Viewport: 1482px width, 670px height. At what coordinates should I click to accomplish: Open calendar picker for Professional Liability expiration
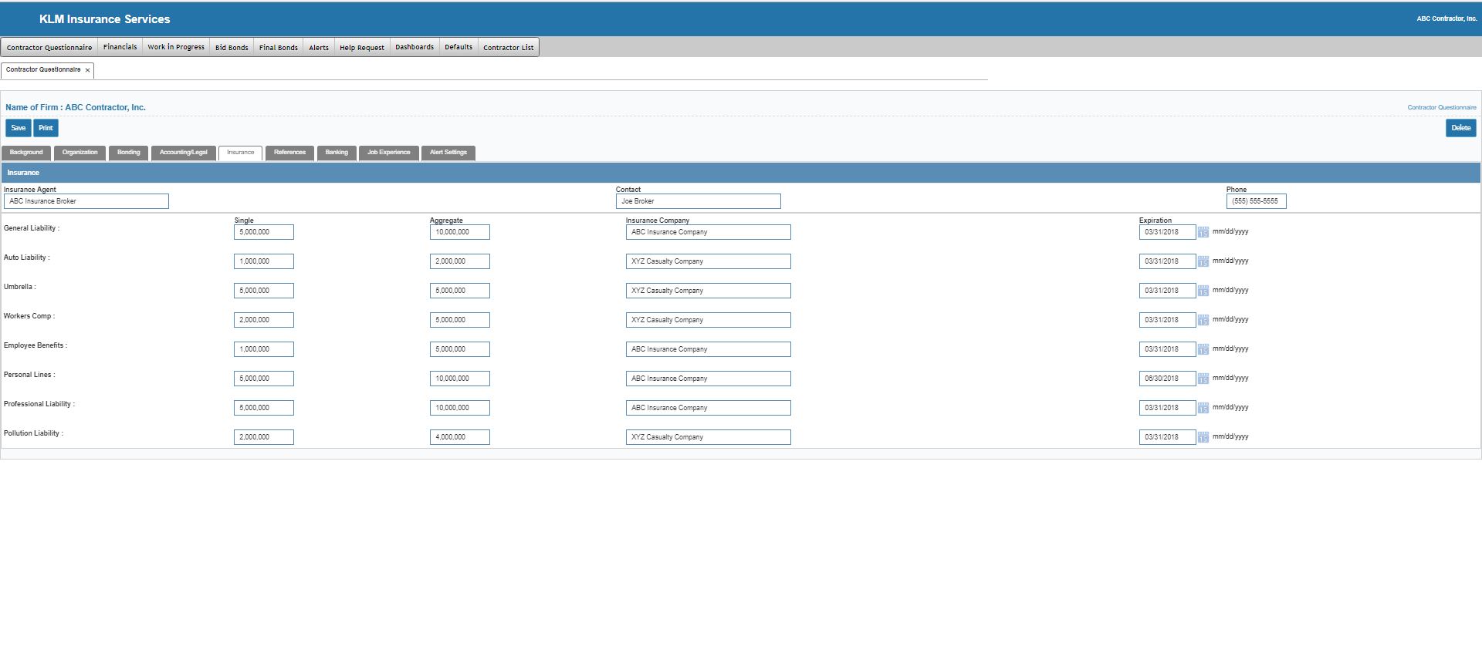click(1203, 408)
